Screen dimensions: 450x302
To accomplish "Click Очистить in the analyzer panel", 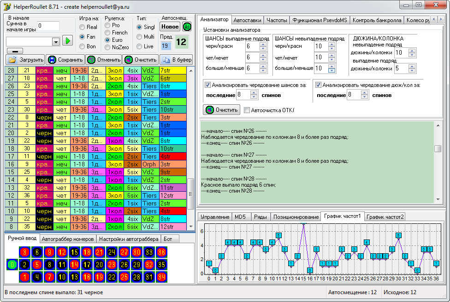I will tap(222, 110).
